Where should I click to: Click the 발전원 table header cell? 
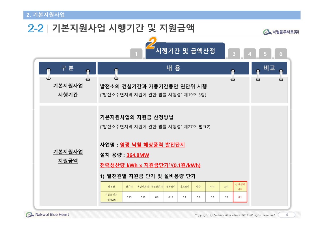(x=111, y=187)
